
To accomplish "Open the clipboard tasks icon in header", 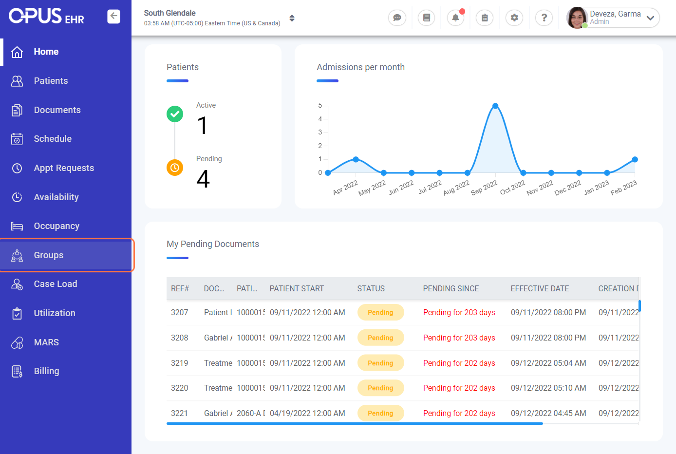I will 485,18.
